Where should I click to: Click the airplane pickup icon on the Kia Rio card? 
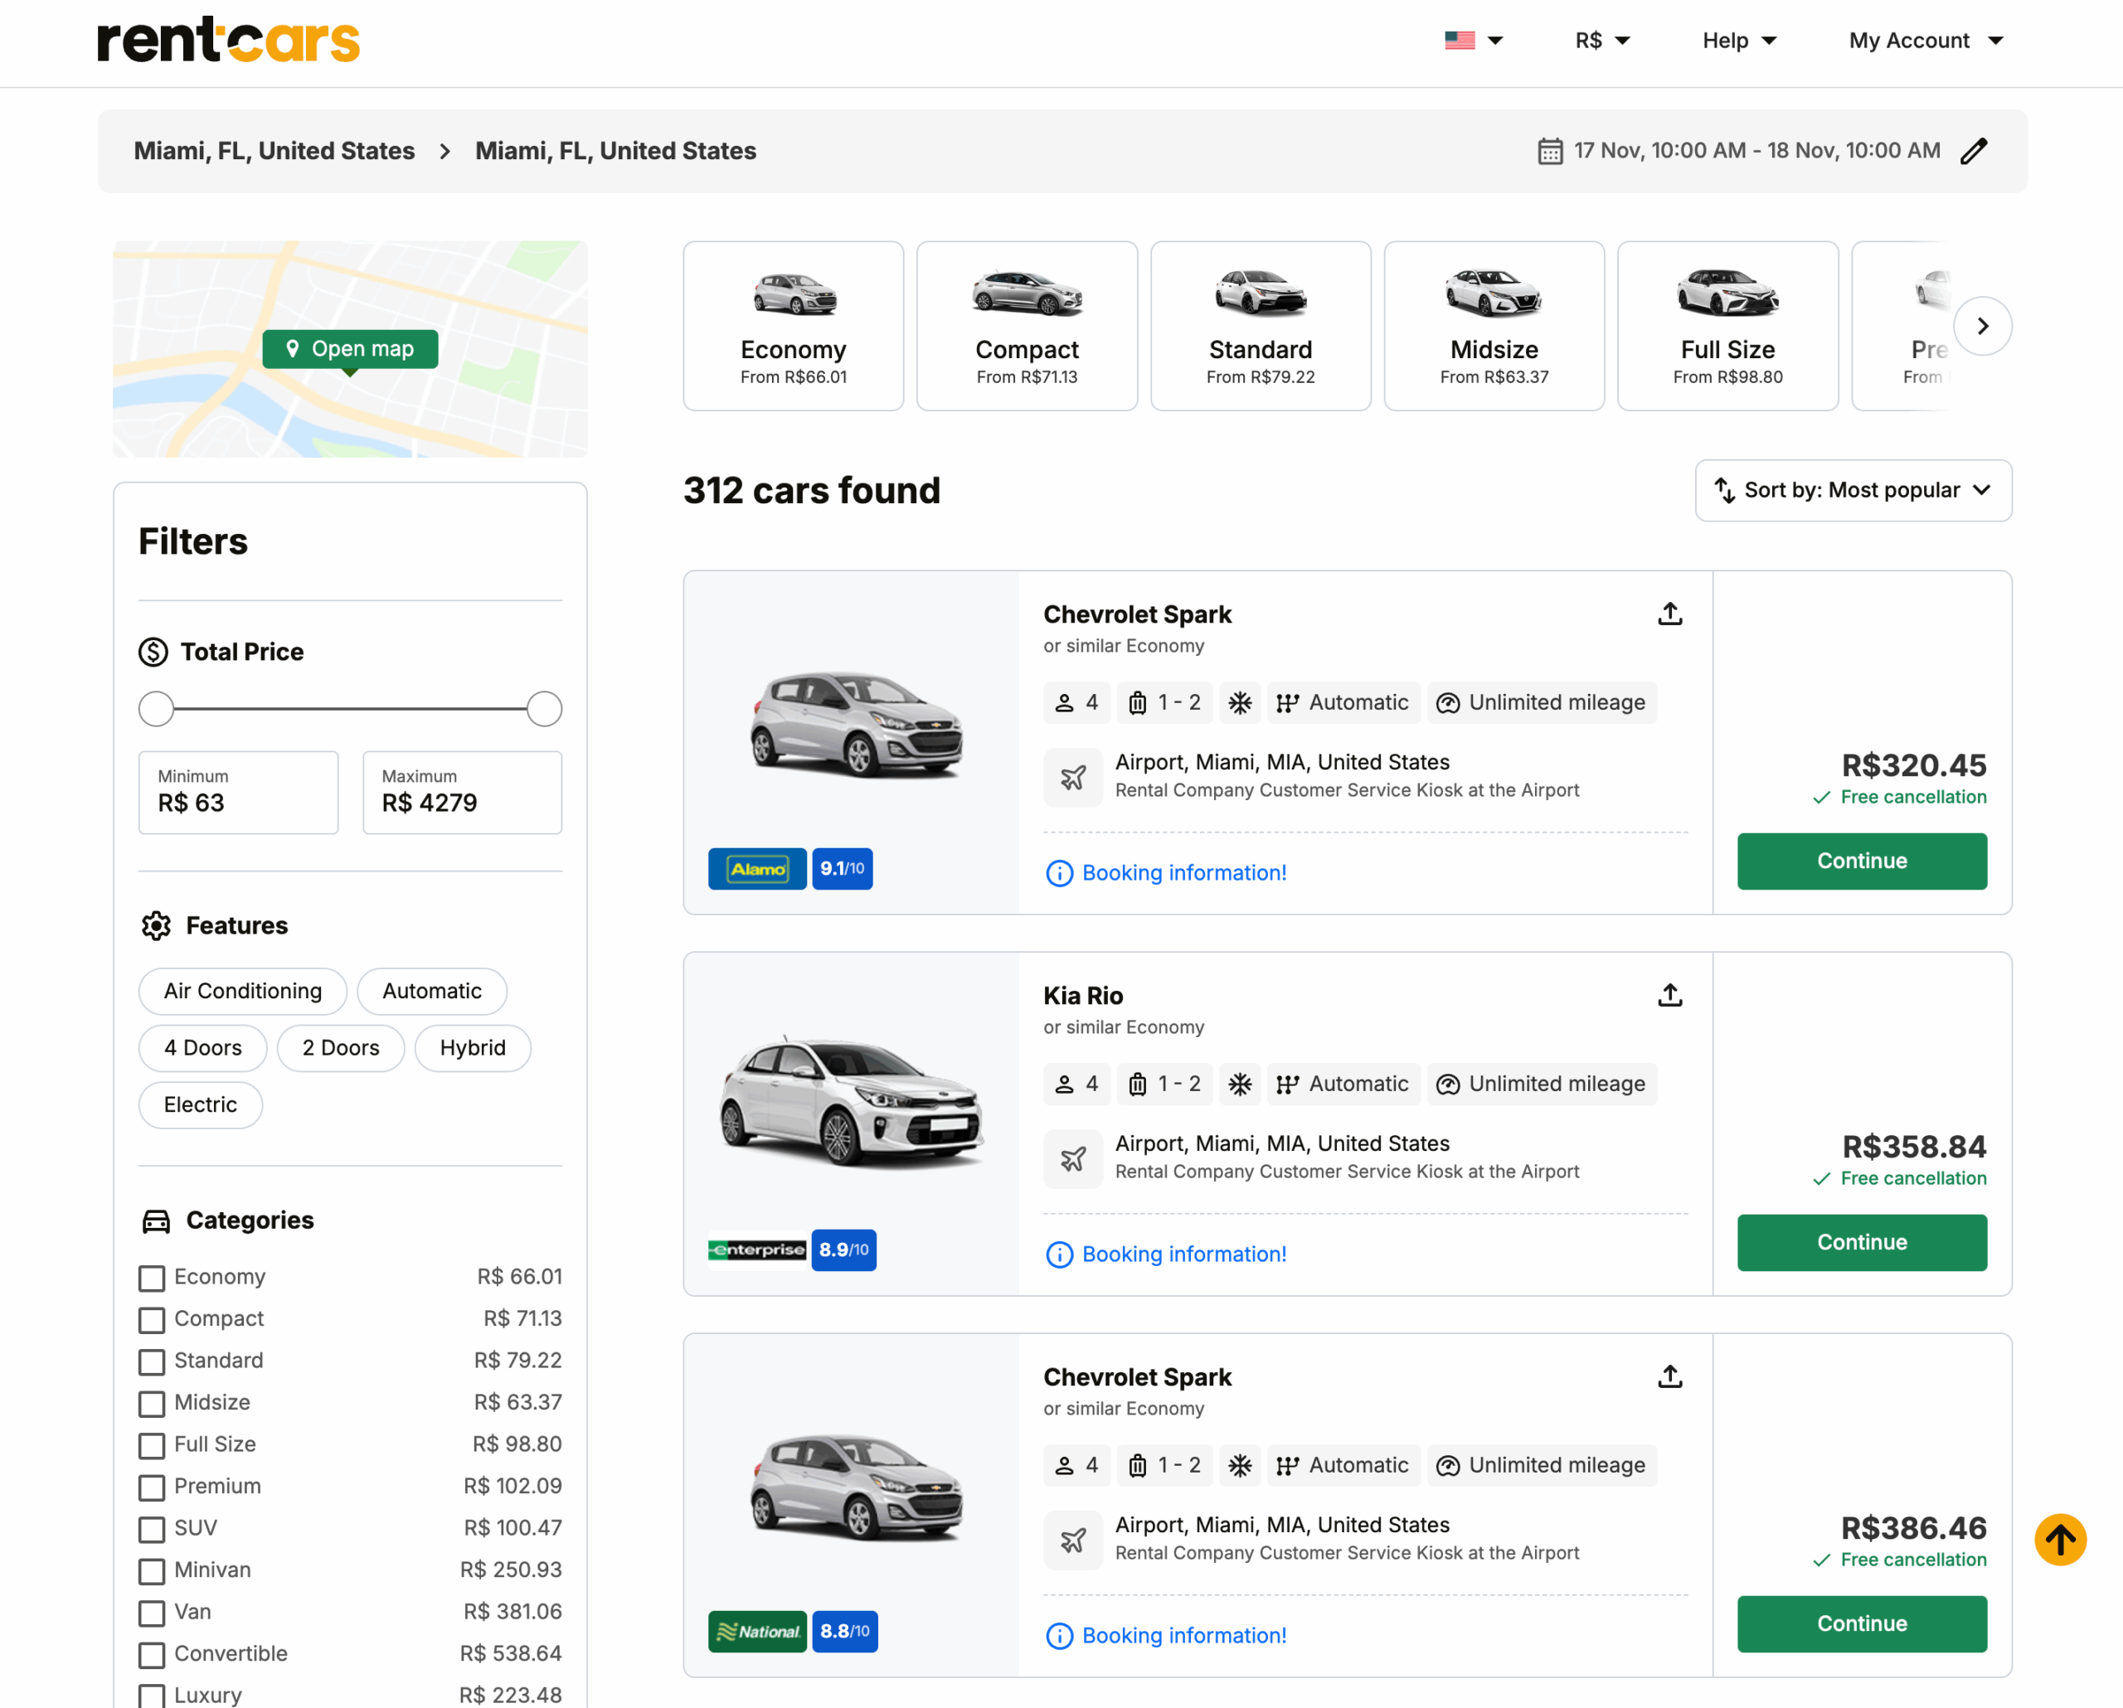[1073, 1158]
